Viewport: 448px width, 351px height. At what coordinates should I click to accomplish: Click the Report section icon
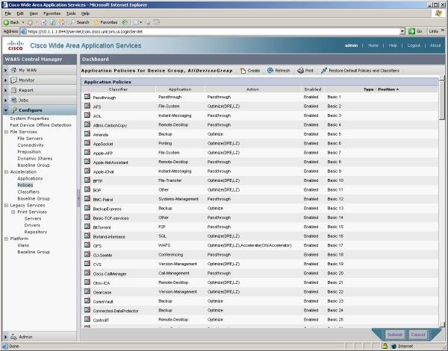[x=13, y=90]
